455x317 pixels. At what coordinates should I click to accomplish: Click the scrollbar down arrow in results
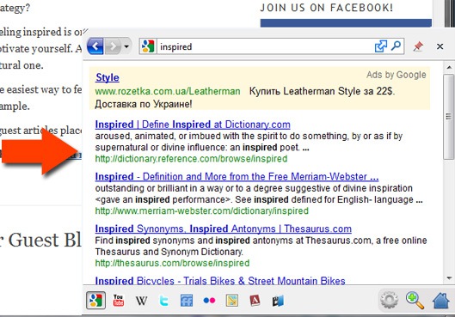449,277
